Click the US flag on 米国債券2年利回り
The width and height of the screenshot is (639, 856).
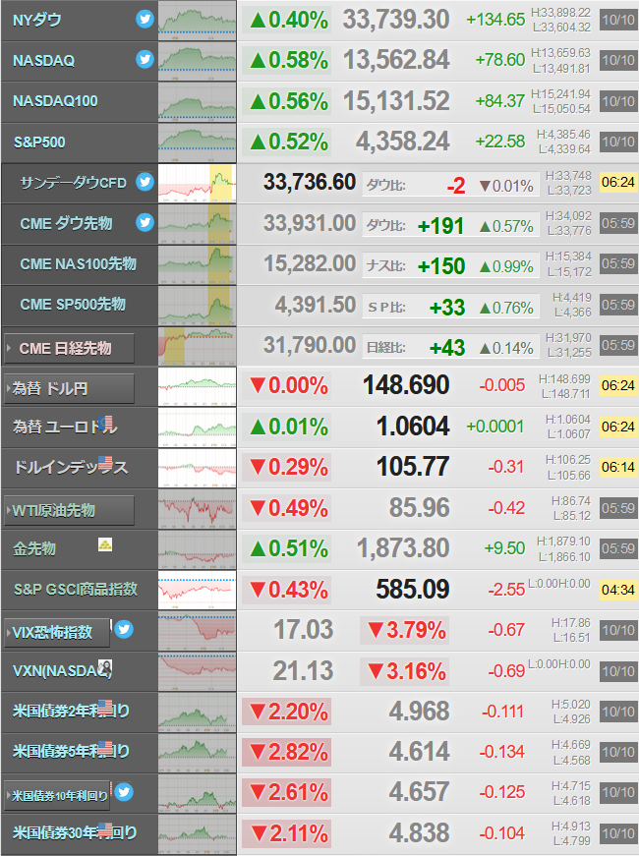105,707
